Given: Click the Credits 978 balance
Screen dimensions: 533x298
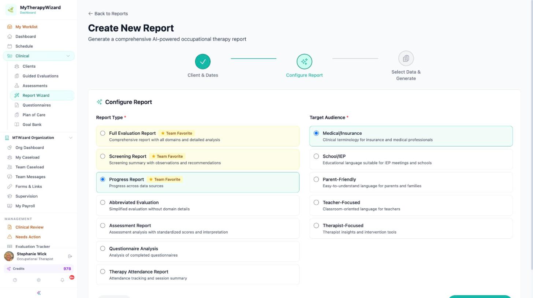Looking at the screenshot, I should pyautogui.click(x=39, y=269).
